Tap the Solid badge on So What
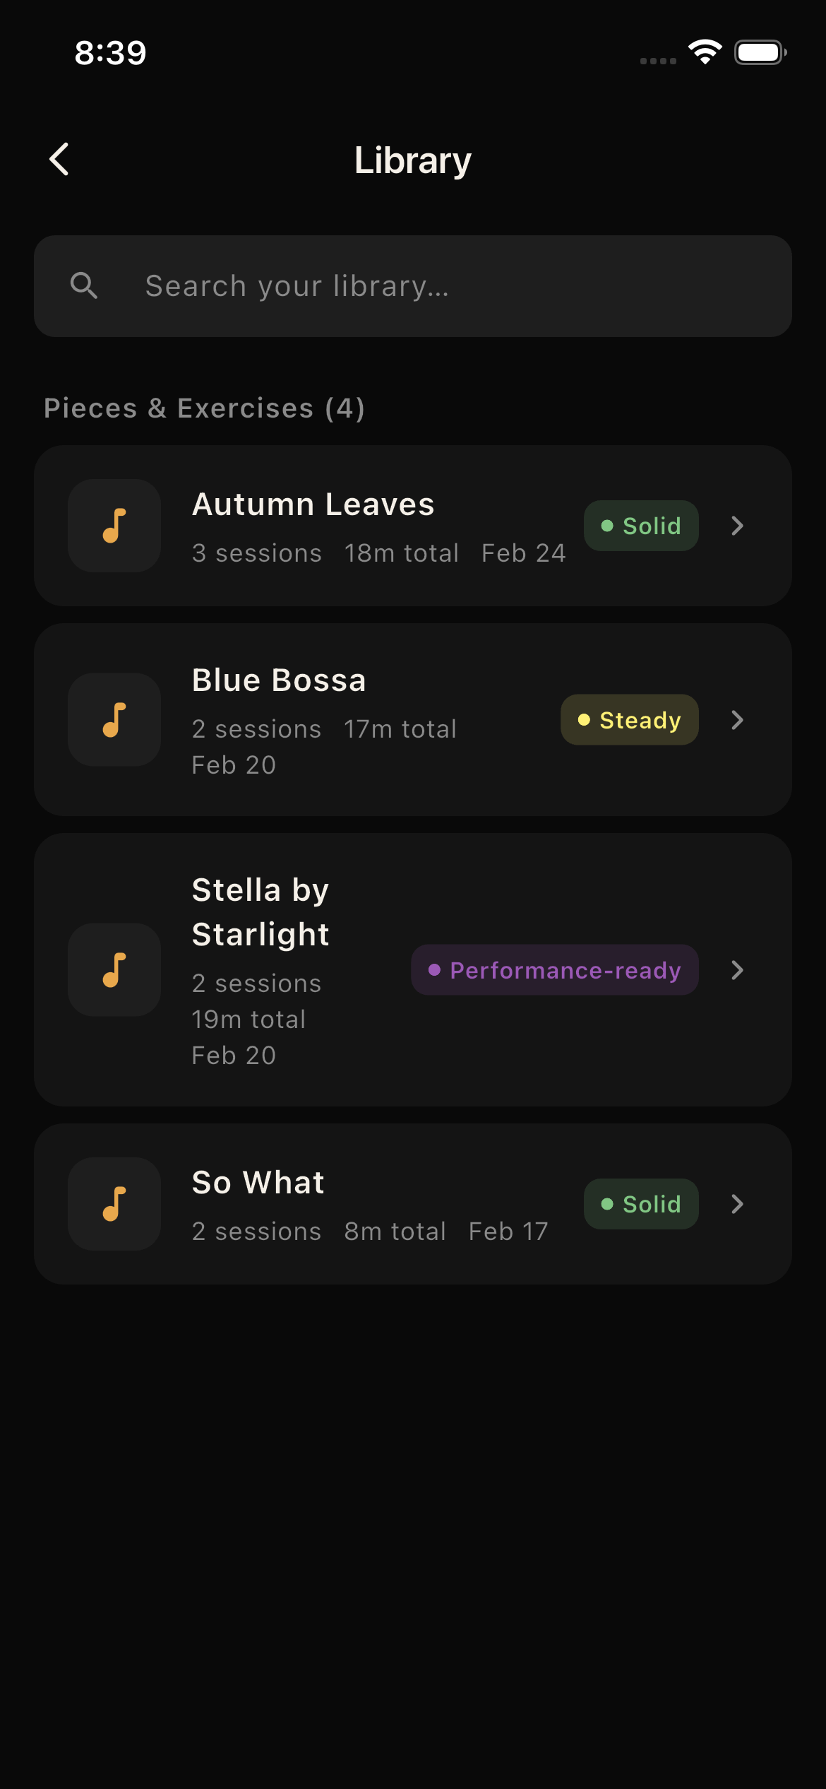Screen dimensions: 826x1789 pos(641,1204)
